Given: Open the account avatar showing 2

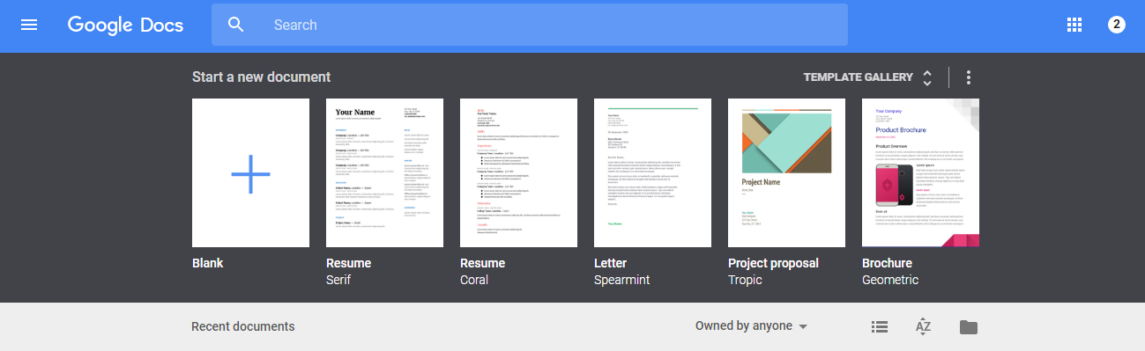Looking at the screenshot, I should pos(1117,25).
